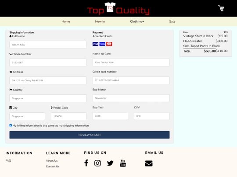Click the small cart icon in order summary
Screen dimensions: 237x177
click(x=225, y=32)
